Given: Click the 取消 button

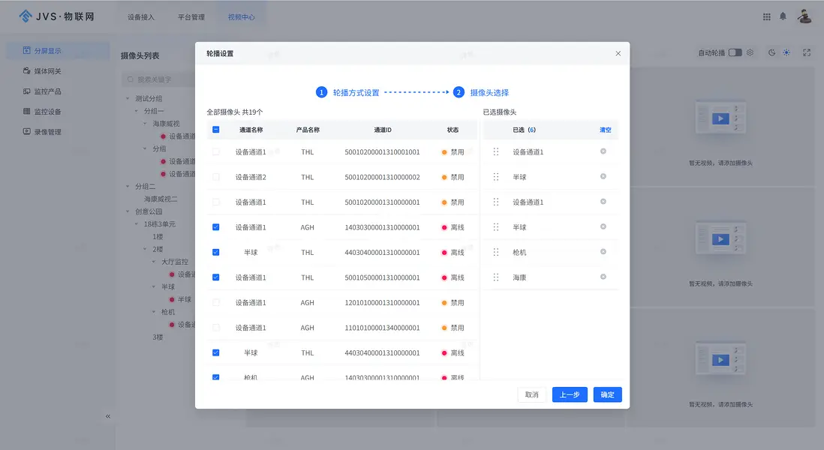Looking at the screenshot, I should click(532, 394).
